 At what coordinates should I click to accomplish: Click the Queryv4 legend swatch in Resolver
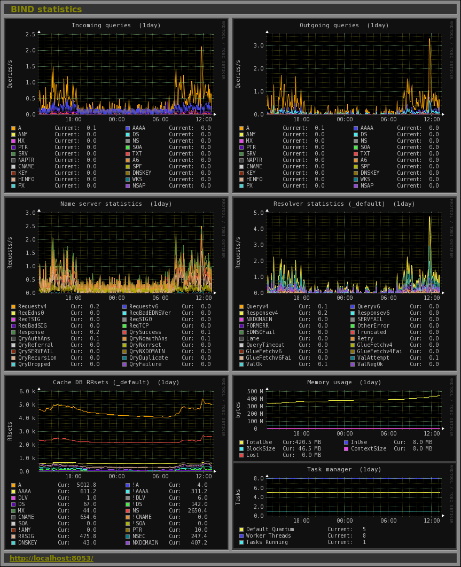pyautogui.click(x=241, y=307)
